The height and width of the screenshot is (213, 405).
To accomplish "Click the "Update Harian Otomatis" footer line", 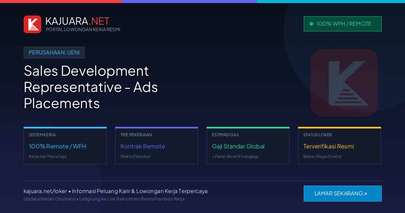I will 104,199.
